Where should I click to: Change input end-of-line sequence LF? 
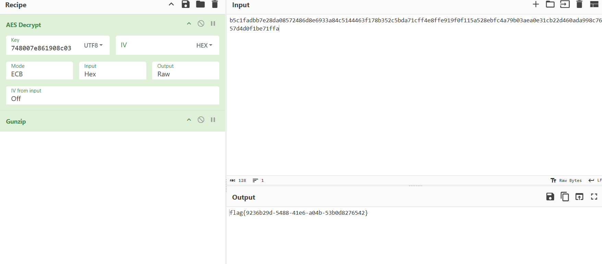click(595, 180)
